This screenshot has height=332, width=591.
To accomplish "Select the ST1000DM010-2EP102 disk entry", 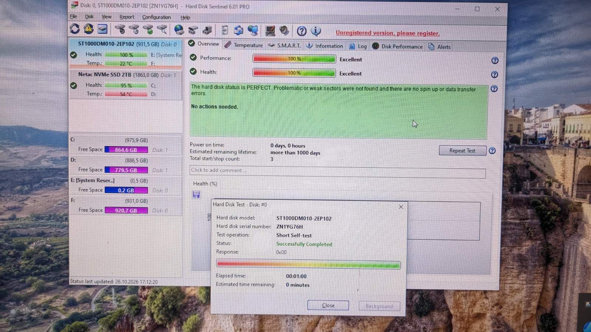I will (126, 53).
